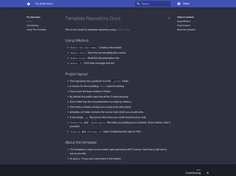
Task: Click the GitHub repository icon
Action: coord(179,4)
